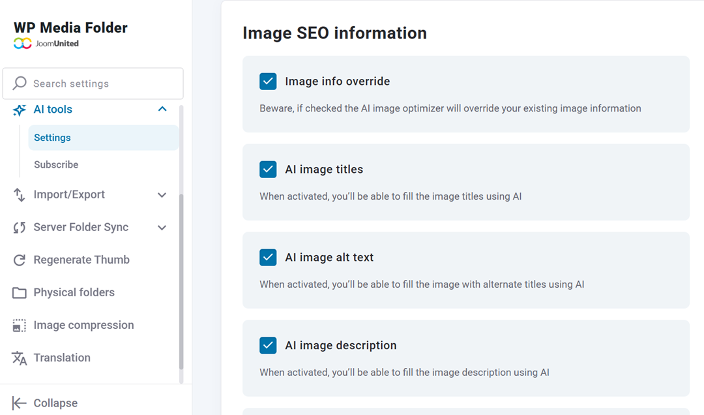Click the Server Folder Sync icon

20,227
